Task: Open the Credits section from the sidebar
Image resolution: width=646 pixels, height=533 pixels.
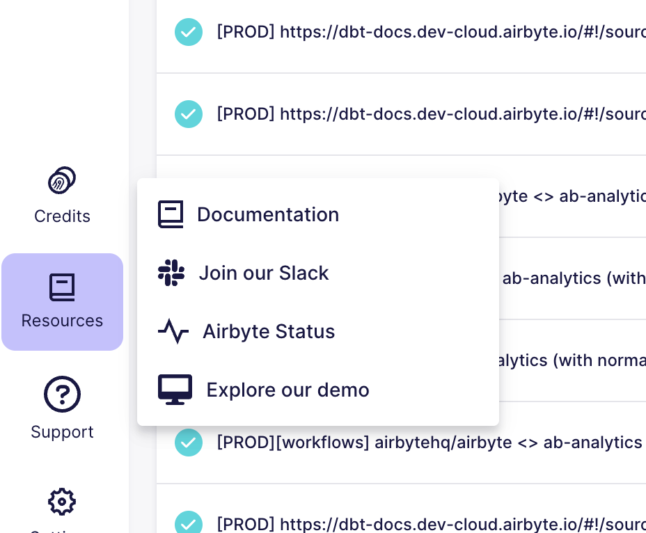Action: pos(62,195)
